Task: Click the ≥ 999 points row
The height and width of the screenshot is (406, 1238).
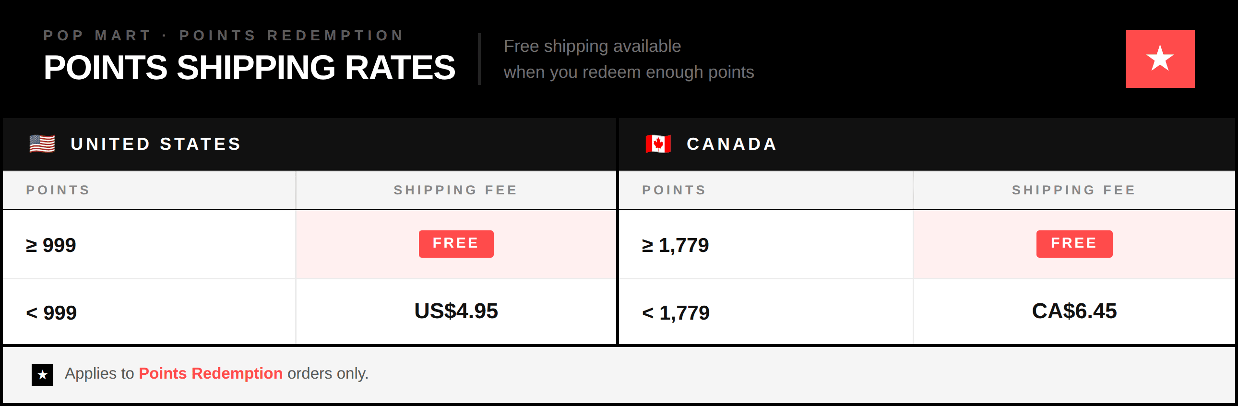Action: tap(309, 245)
